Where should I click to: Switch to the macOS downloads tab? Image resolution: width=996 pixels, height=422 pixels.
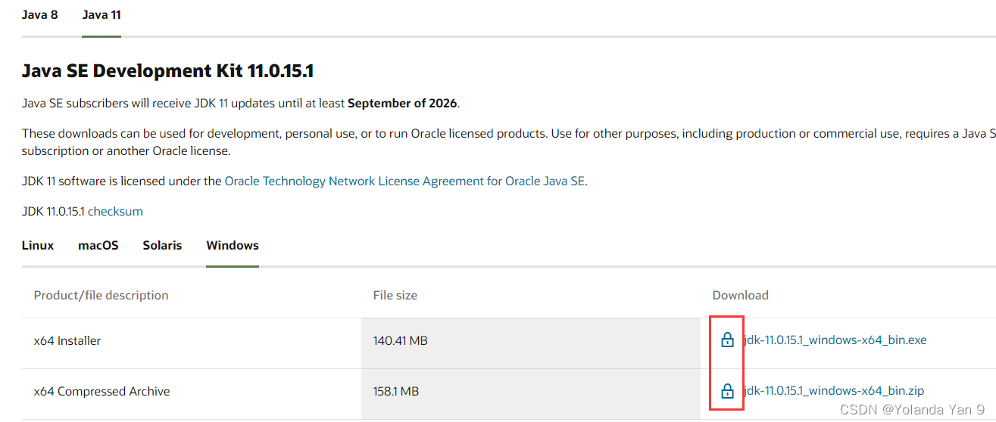98,246
